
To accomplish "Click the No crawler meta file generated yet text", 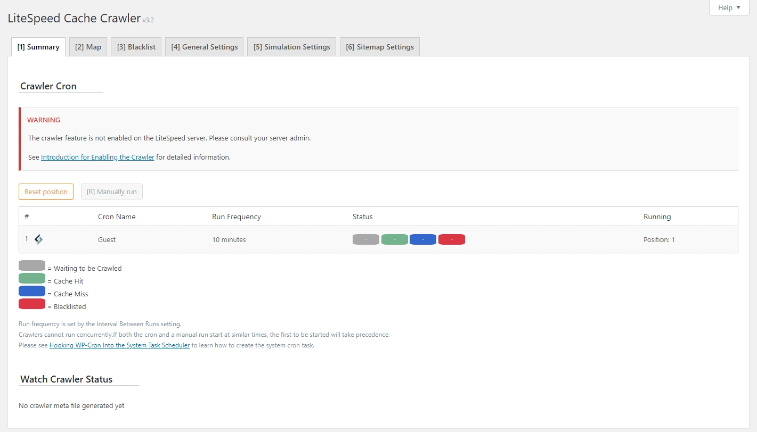I will click(x=71, y=405).
